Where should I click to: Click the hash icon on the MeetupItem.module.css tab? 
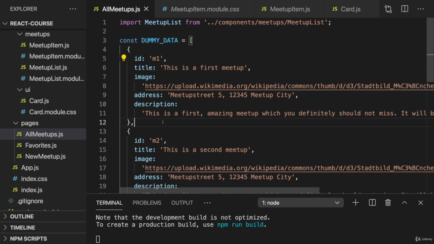click(164, 9)
